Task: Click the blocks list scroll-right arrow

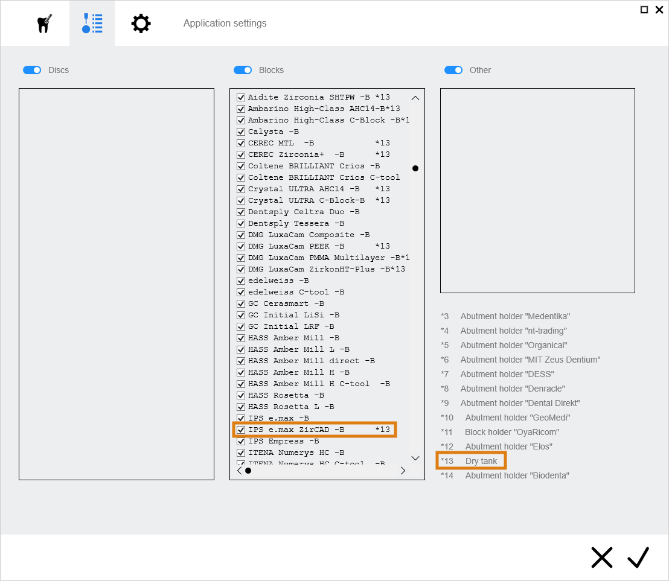Action: 403,471
